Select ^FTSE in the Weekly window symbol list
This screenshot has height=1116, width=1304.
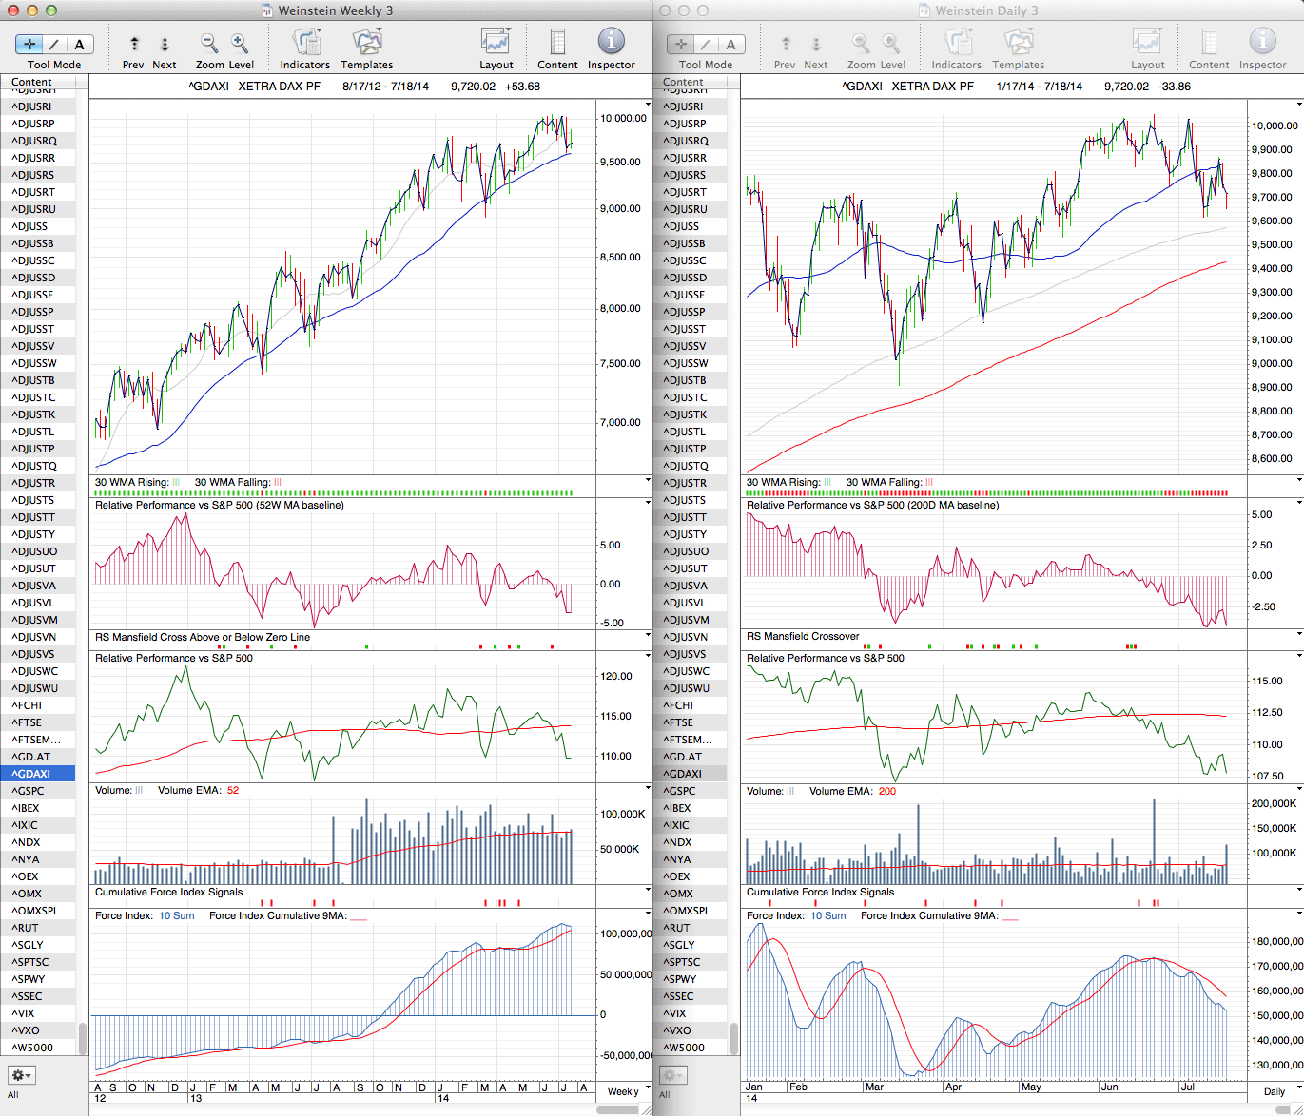tap(38, 722)
